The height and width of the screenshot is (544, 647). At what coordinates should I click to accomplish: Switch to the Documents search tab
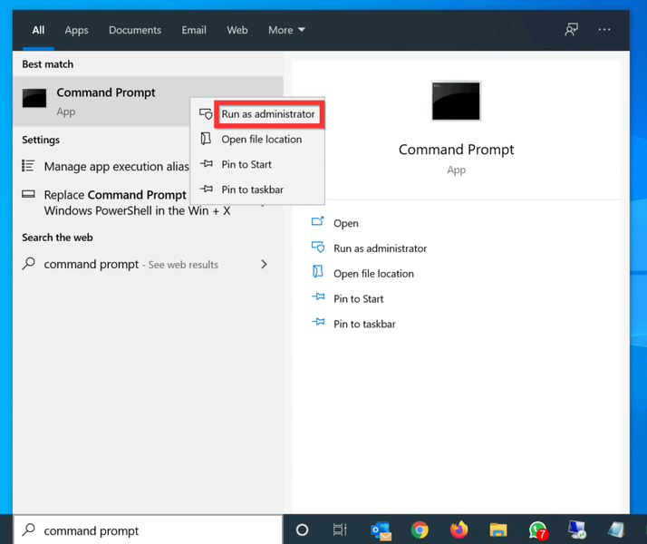tap(135, 30)
